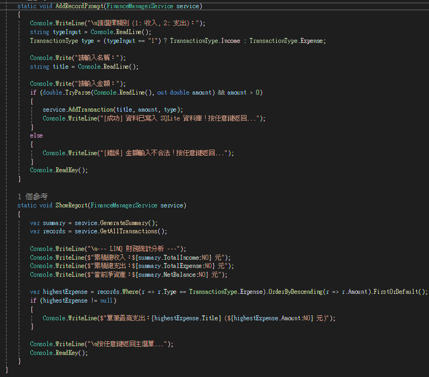Click the double.TryParse call

click(67, 92)
